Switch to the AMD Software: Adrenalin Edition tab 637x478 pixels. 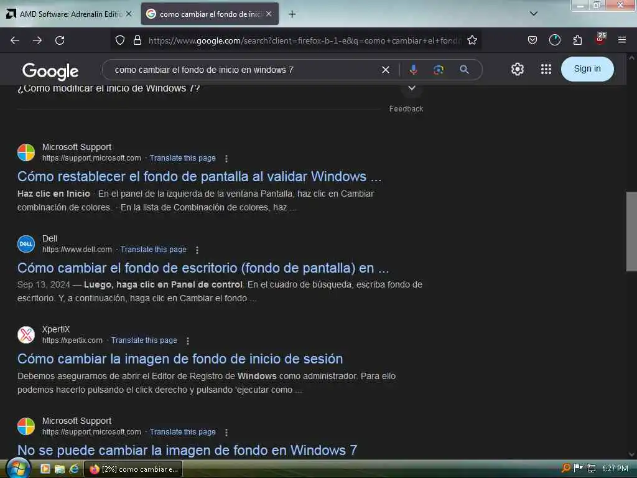(x=70, y=14)
